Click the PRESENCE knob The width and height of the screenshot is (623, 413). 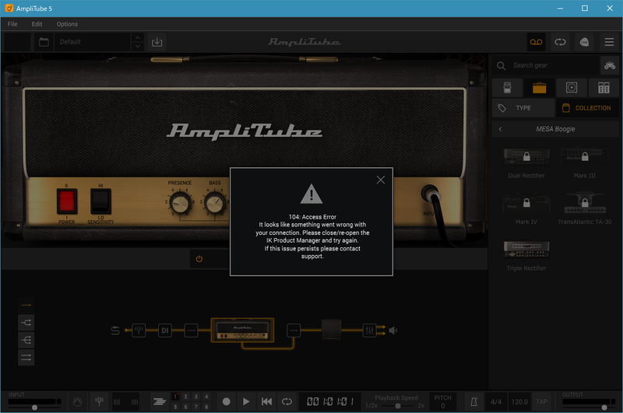click(180, 204)
